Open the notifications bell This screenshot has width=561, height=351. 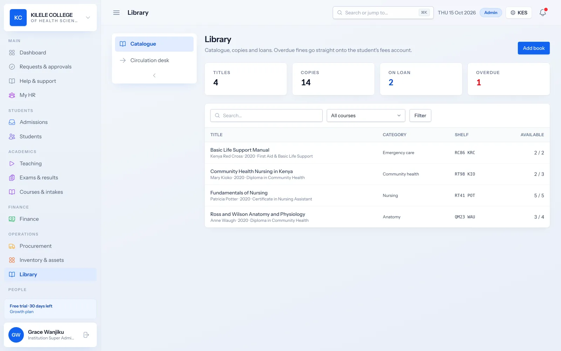point(543,13)
